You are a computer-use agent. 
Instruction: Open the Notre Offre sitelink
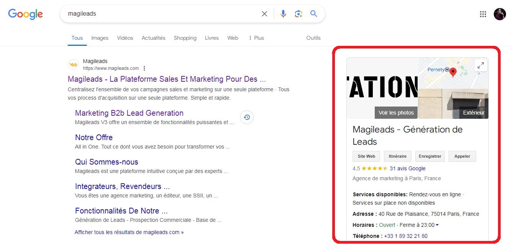94,137
